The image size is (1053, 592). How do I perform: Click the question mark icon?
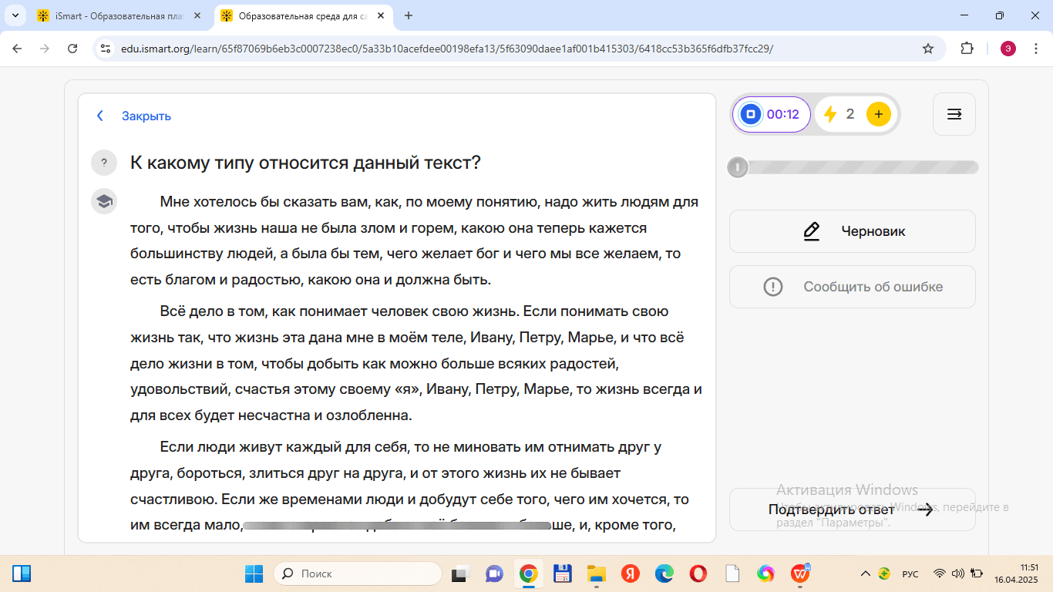pyautogui.click(x=104, y=163)
